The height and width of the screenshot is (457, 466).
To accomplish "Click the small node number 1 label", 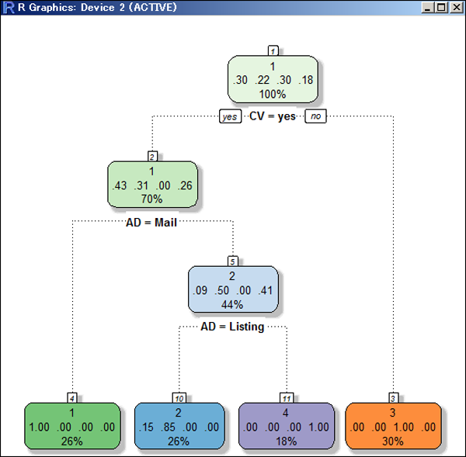I will coord(273,50).
